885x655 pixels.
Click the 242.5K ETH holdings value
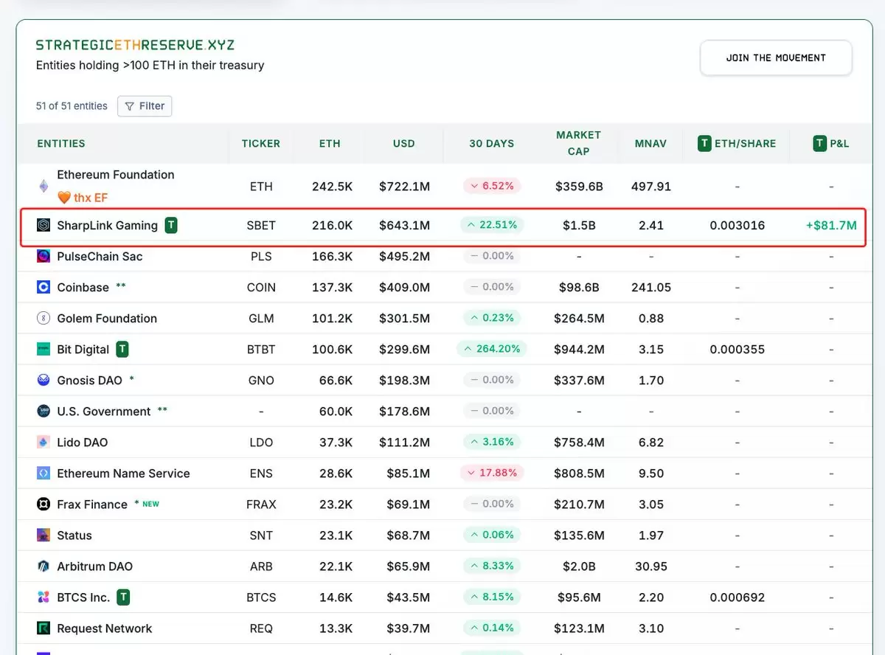point(332,187)
